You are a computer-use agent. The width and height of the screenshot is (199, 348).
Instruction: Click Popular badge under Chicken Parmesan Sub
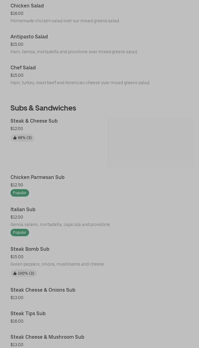click(20, 193)
